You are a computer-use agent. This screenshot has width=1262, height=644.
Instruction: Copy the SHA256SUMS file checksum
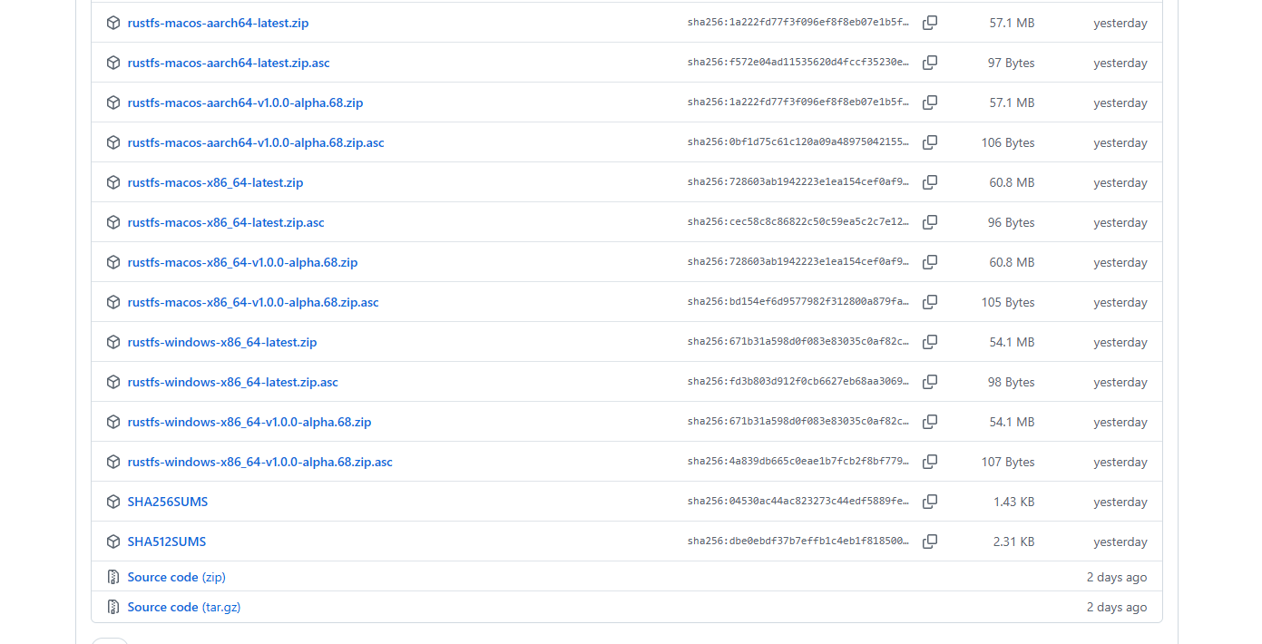point(930,502)
